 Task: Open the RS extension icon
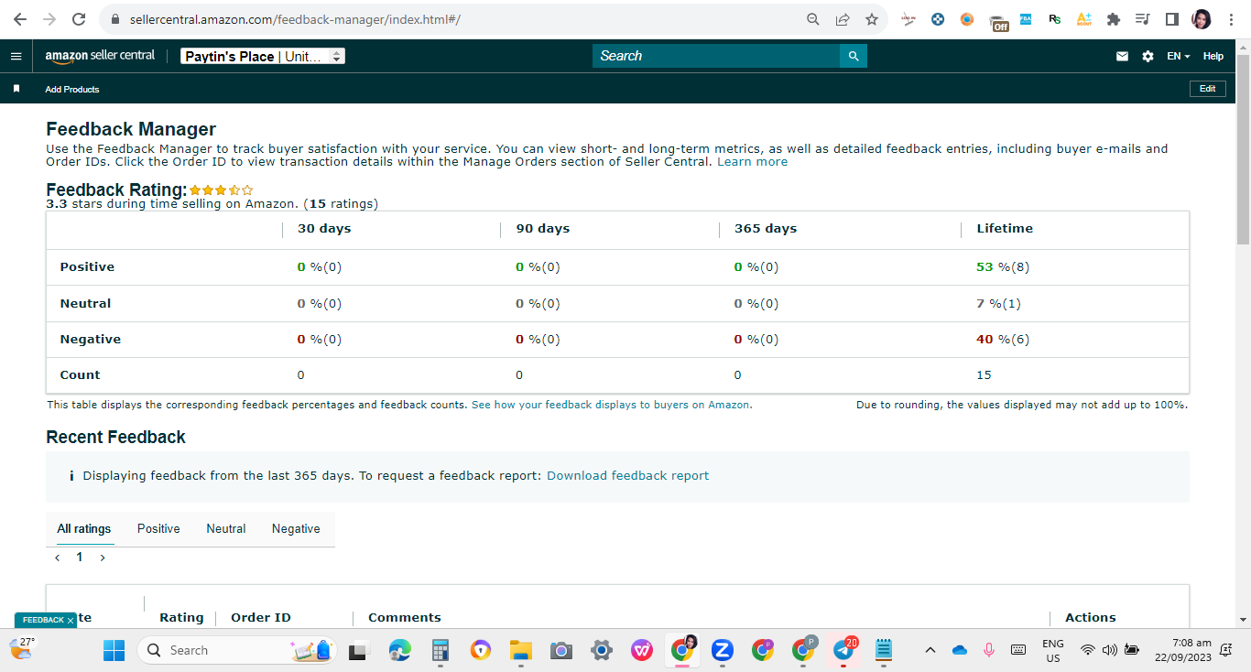tap(1055, 19)
